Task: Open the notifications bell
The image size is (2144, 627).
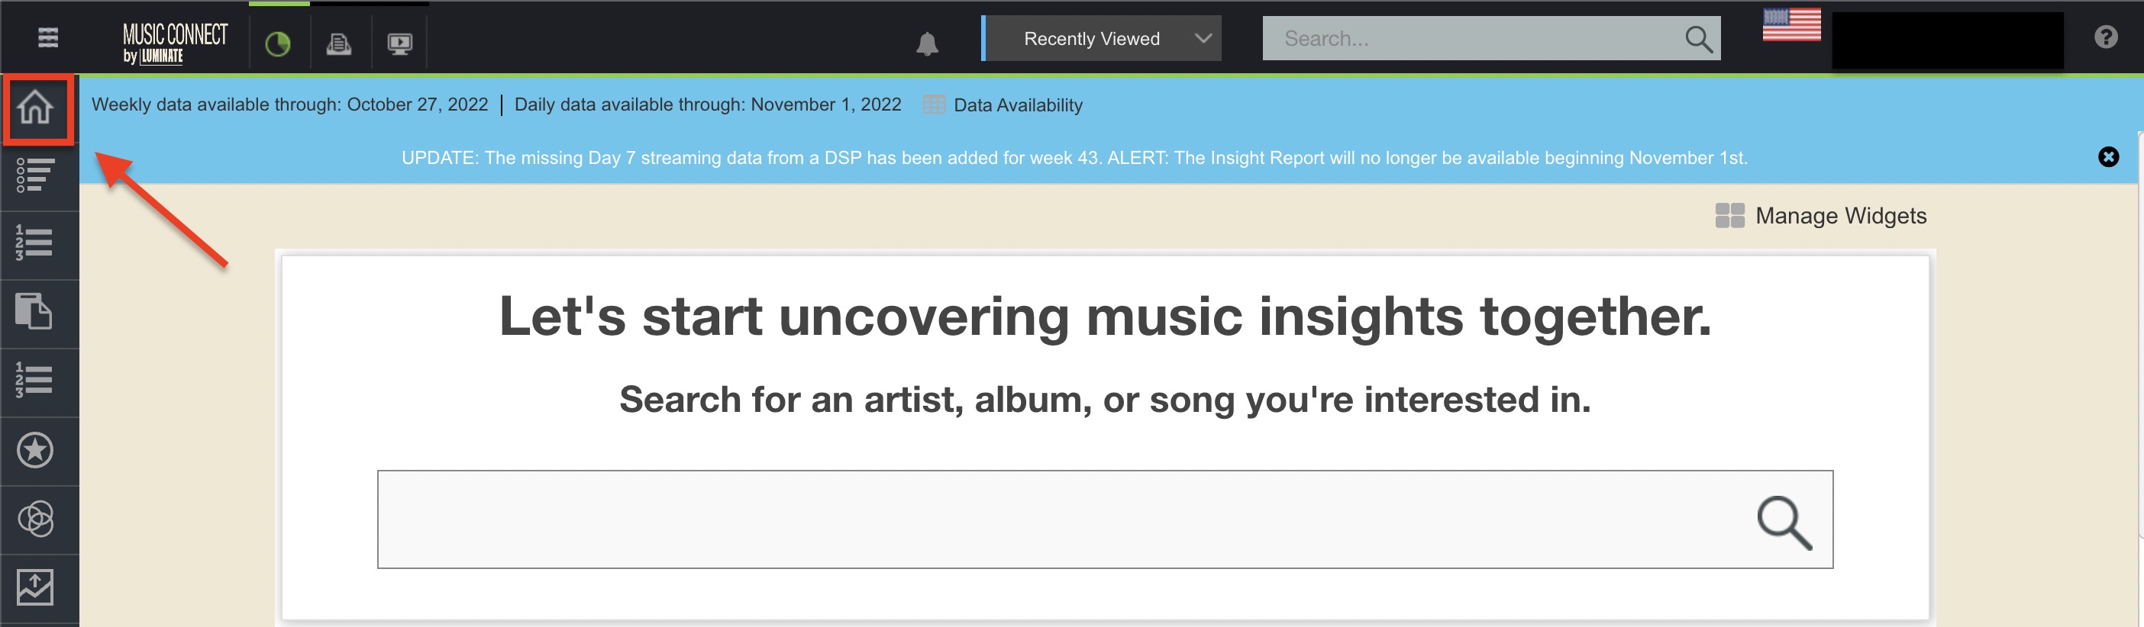Action: point(927,43)
